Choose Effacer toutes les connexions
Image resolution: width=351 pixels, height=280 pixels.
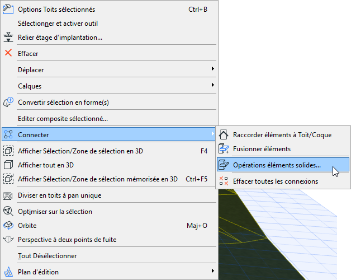[x=283, y=181]
